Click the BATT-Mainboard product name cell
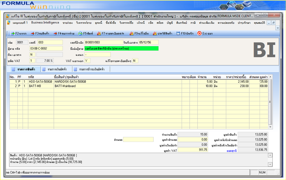The height and width of the screenshot is (180, 286). 118,86
